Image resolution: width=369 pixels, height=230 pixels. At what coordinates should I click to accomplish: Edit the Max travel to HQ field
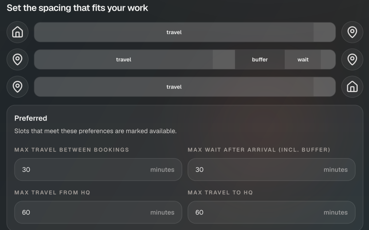pos(272,212)
